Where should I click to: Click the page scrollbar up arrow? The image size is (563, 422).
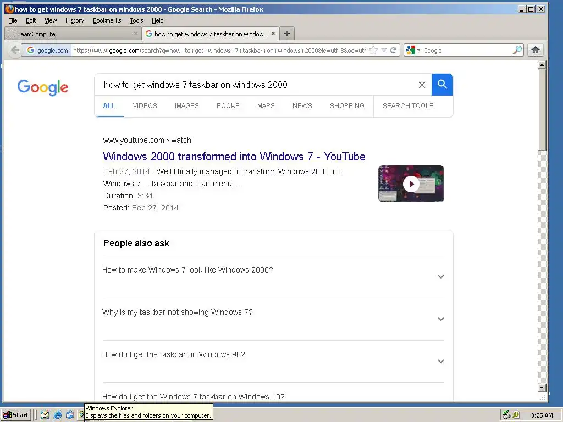(x=542, y=65)
